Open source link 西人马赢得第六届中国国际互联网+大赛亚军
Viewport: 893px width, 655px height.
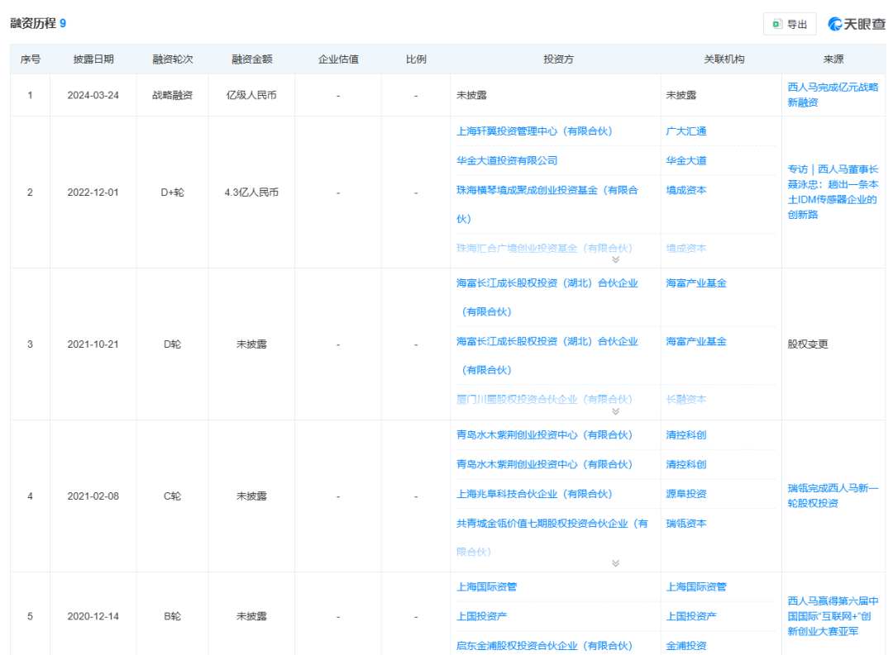833,615
